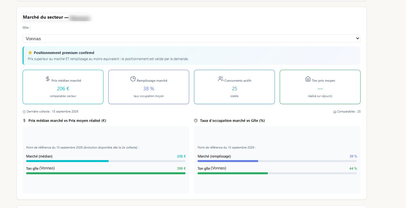Click the "réalisé sur séjour(s)" caption

pyautogui.click(x=320, y=96)
